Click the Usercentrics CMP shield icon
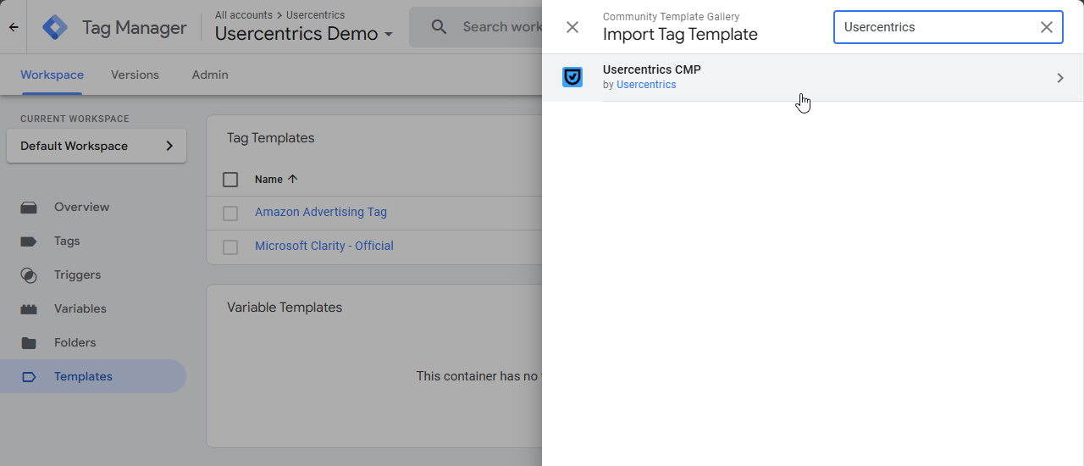Image resolution: width=1084 pixels, height=466 pixels. [x=572, y=77]
